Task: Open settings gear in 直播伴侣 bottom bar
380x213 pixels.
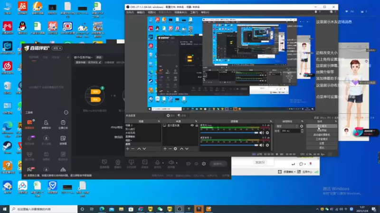Action: coord(204,164)
